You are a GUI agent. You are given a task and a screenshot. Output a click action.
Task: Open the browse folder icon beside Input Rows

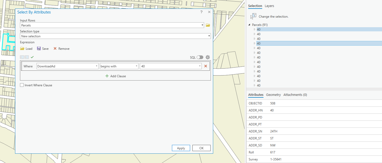click(208, 25)
